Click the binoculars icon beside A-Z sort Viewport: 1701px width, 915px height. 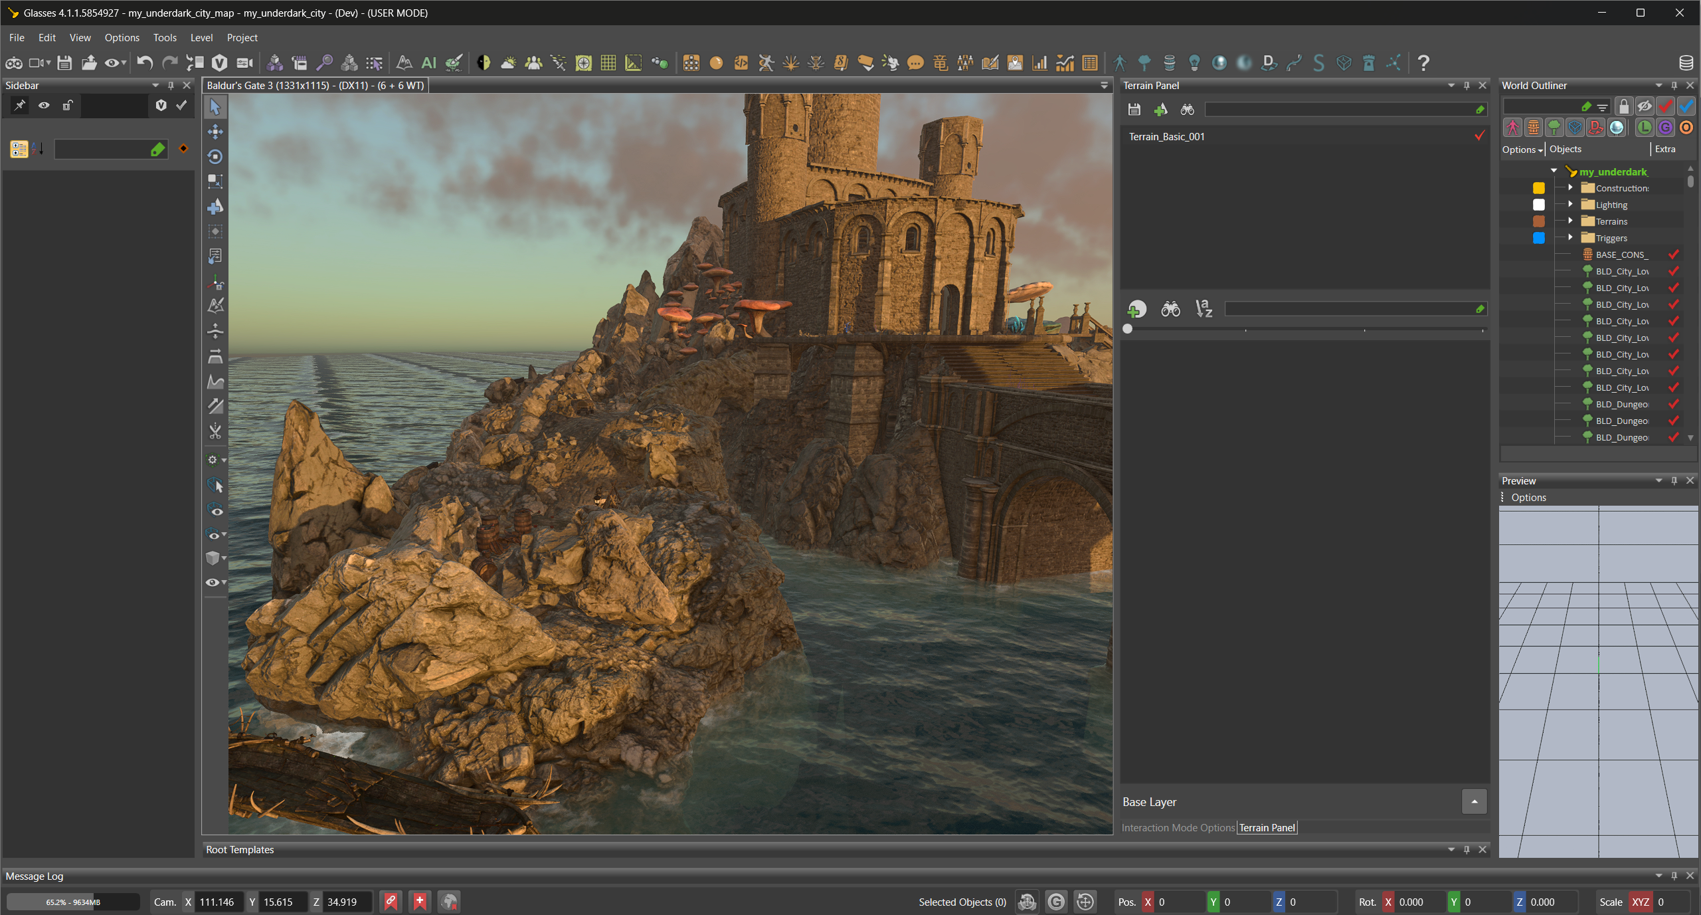[1170, 309]
